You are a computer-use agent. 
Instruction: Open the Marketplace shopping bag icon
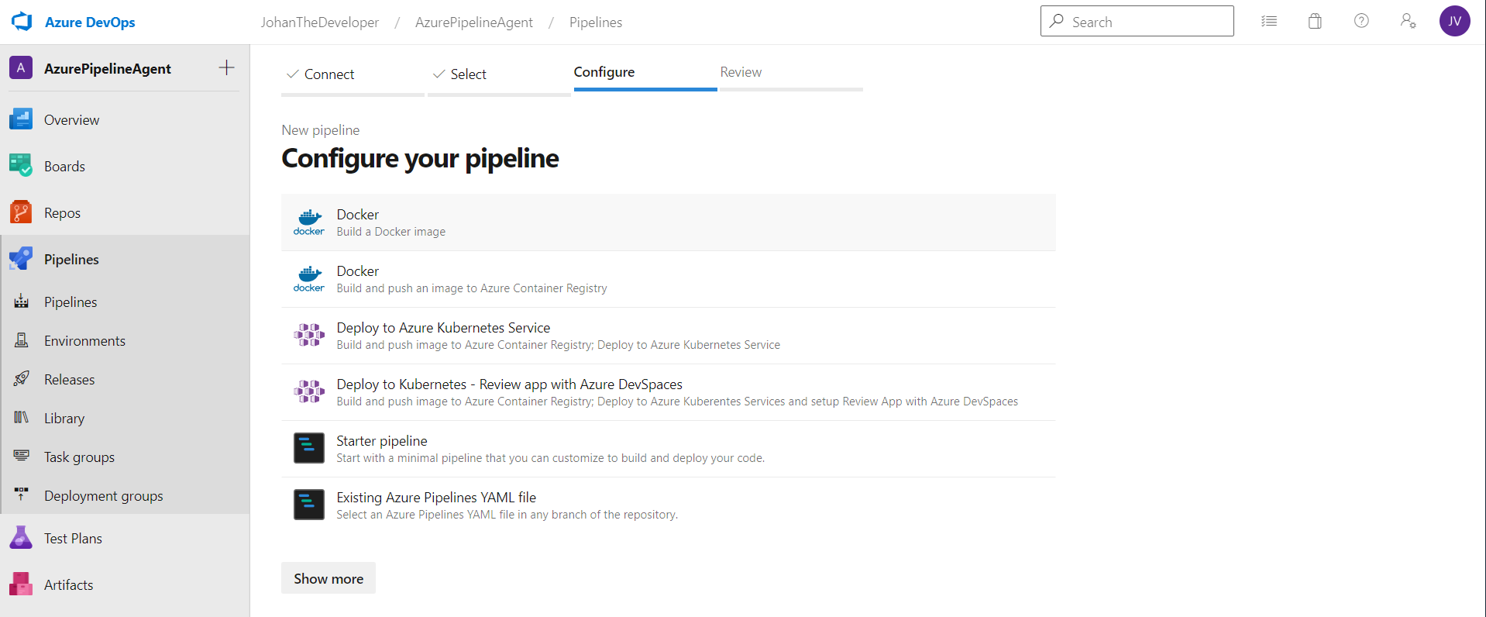click(x=1315, y=21)
